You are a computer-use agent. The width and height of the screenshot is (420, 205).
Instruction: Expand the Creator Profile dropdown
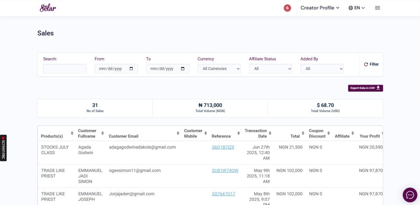(x=320, y=8)
